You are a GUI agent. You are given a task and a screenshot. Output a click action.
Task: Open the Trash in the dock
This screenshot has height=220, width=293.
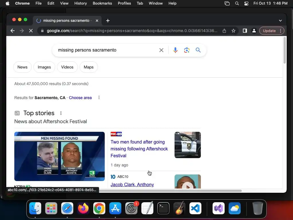pos(258,208)
